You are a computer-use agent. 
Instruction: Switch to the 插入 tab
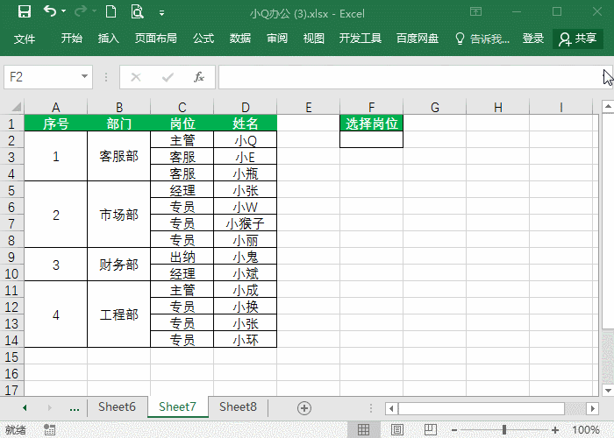coord(109,39)
